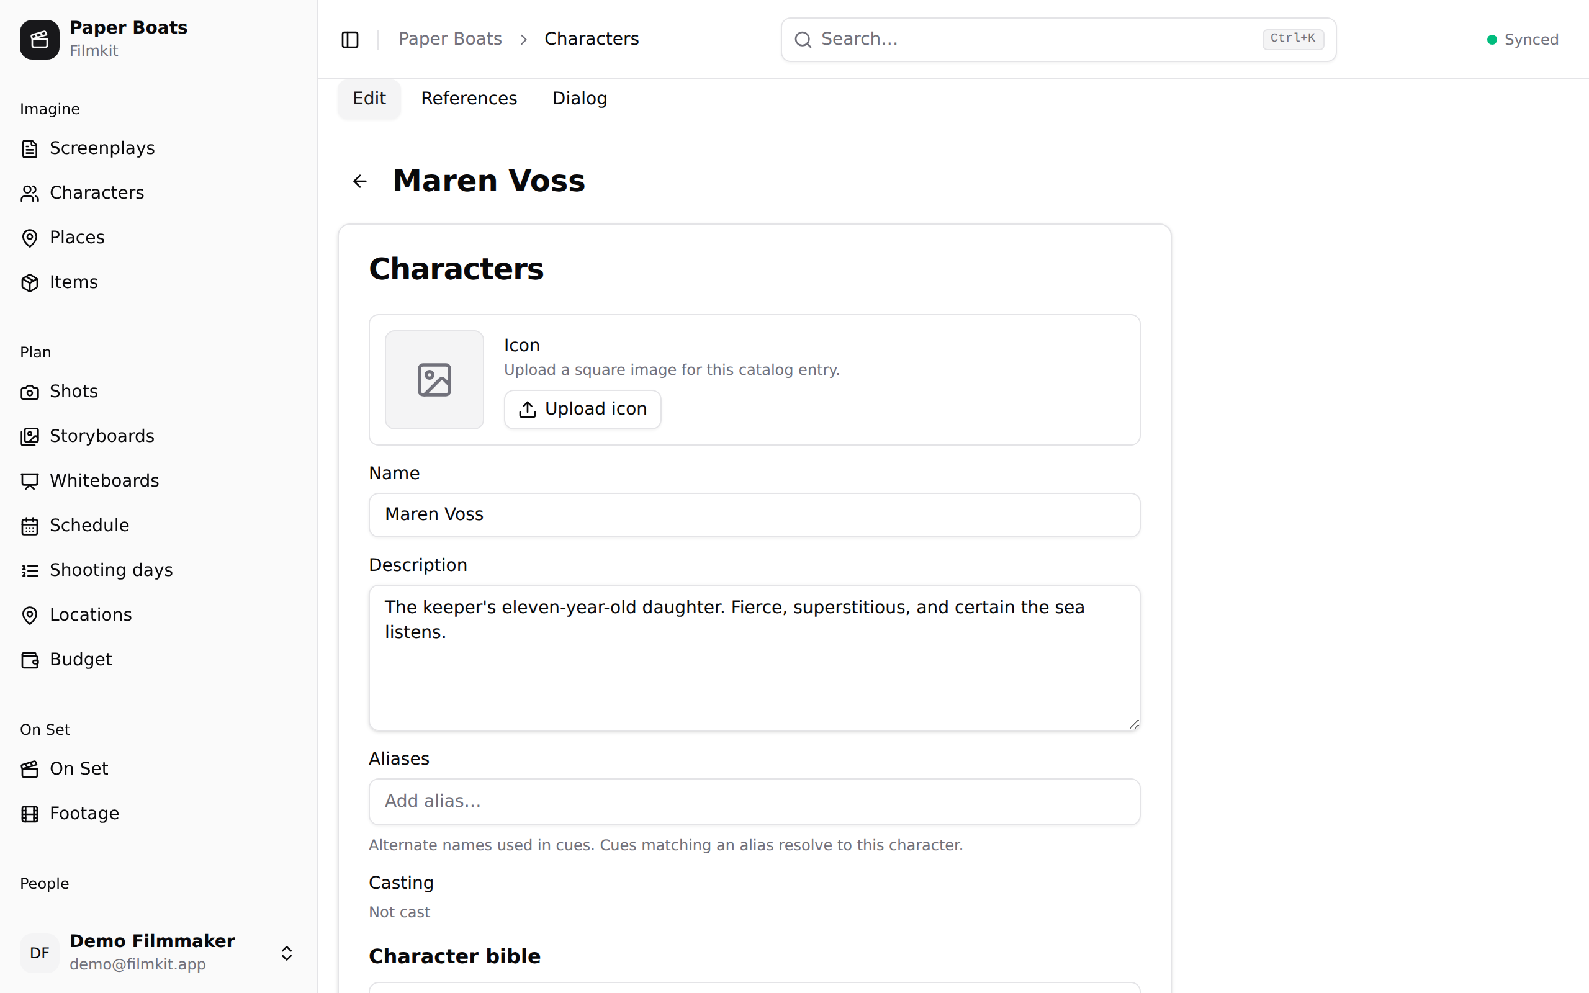Viewport: 1589px width, 993px height.
Task: Toggle the sidebar panel icon
Action: coord(350,39)
